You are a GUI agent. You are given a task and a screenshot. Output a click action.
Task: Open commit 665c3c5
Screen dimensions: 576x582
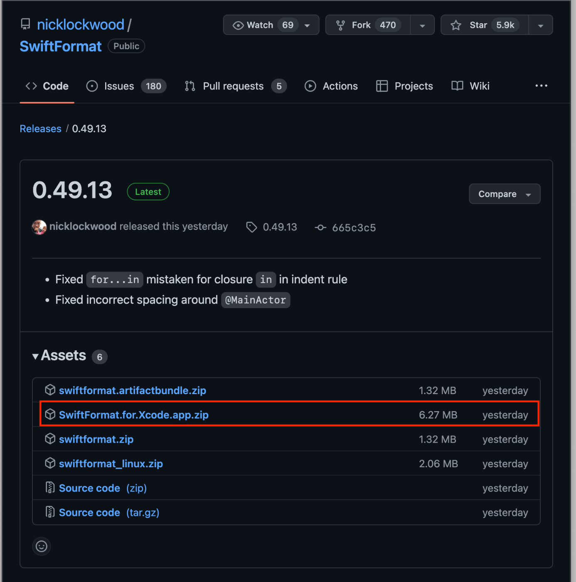click(x=354, y=228)
